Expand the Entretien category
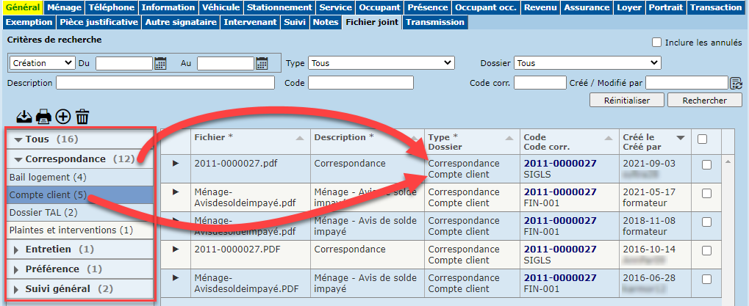This screenshot has height=306, width=749. 46,249
